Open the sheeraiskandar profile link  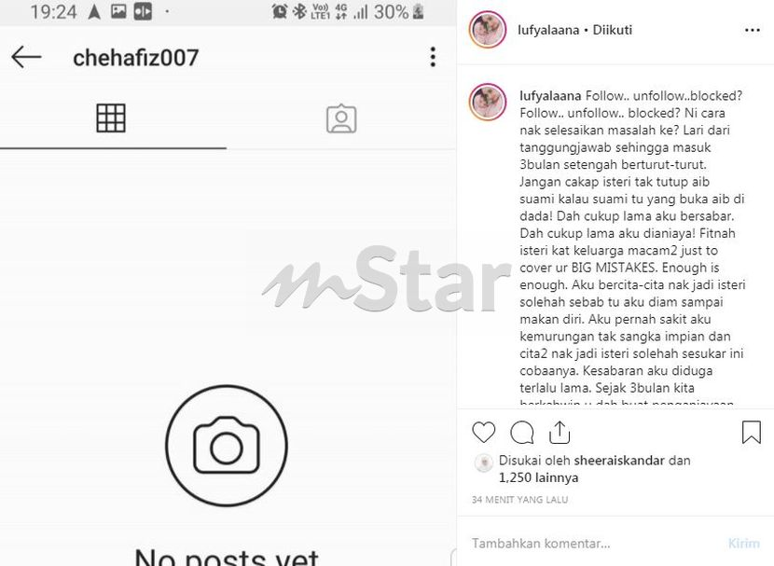click(x=619, y=461)
